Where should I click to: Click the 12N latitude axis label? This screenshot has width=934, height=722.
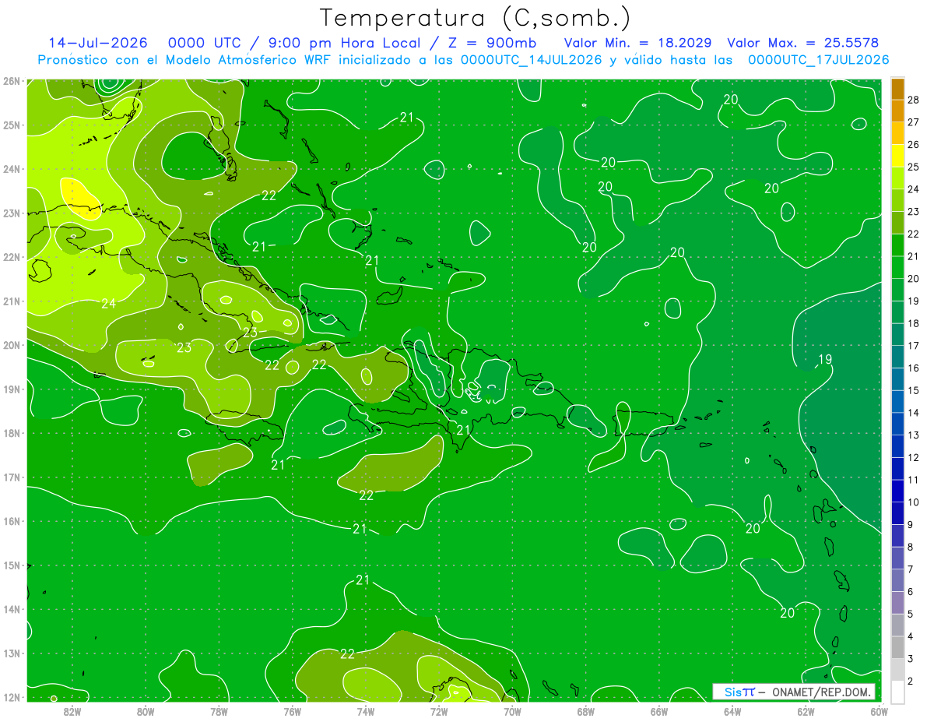pyautogui.click(x=11, y=697)
